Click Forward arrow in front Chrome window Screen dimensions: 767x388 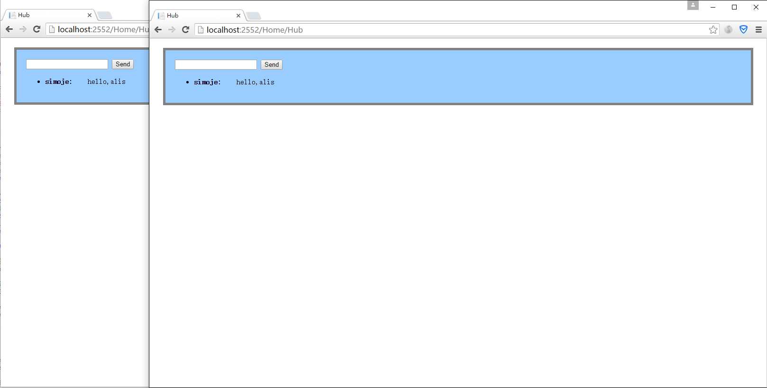(172, 30)
